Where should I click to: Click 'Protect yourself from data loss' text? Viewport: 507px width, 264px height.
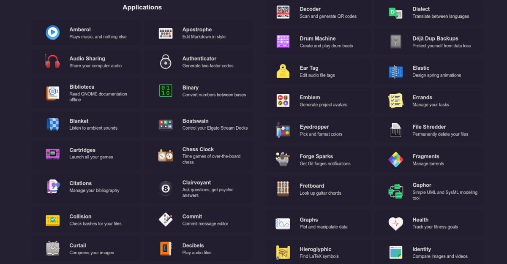coord(442,46)
